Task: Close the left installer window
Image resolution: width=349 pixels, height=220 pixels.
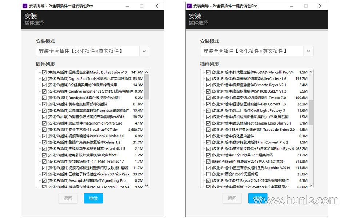Action: pos(156,6)
